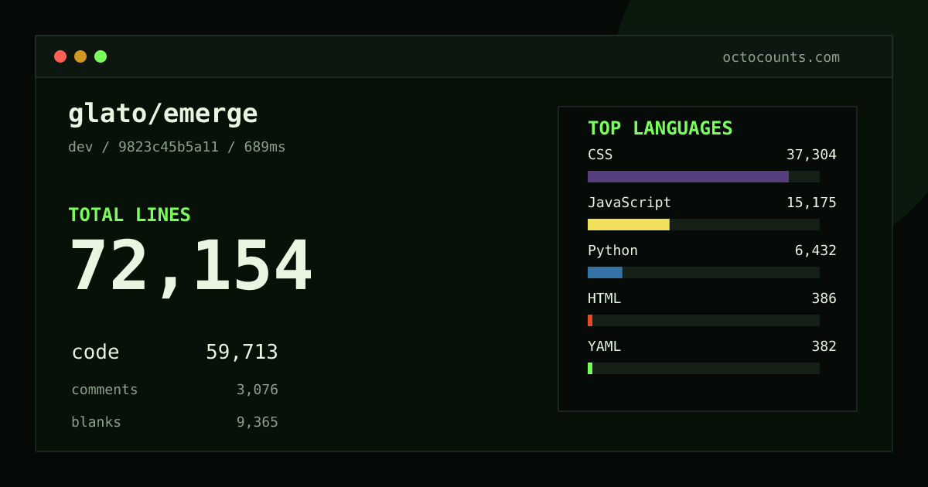The width and height of the screenshot is (928, 487).
Task: Click the TOP LANGUAGES heading
Action: (x=660, y=128)
